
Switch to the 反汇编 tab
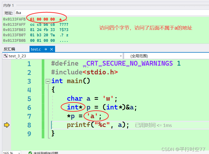[x=9, y=49]
